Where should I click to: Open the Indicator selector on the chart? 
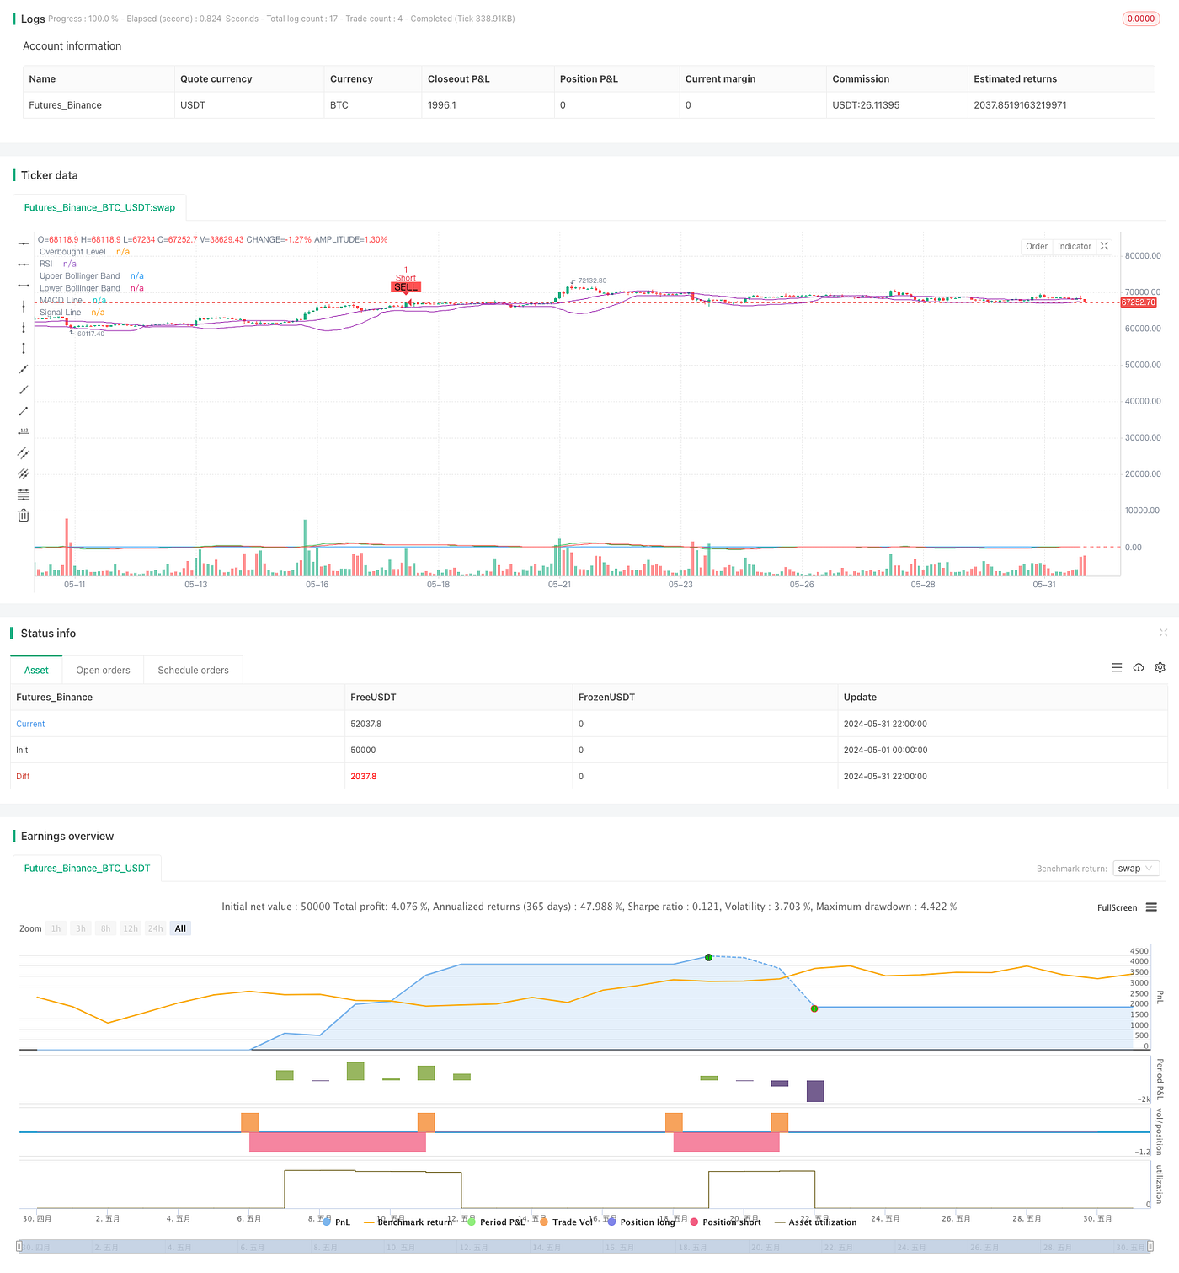(x=1074, y=246)
